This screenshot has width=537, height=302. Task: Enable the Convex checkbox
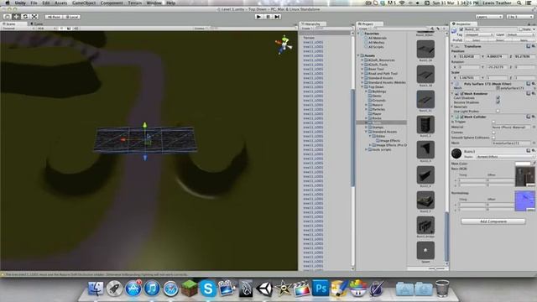[493, 133]
